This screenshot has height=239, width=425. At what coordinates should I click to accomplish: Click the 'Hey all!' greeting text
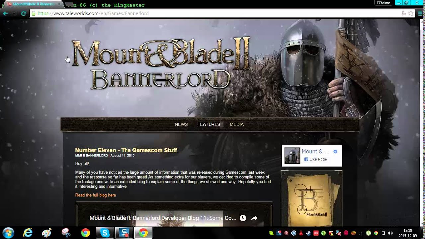click(x=82, y=164)
